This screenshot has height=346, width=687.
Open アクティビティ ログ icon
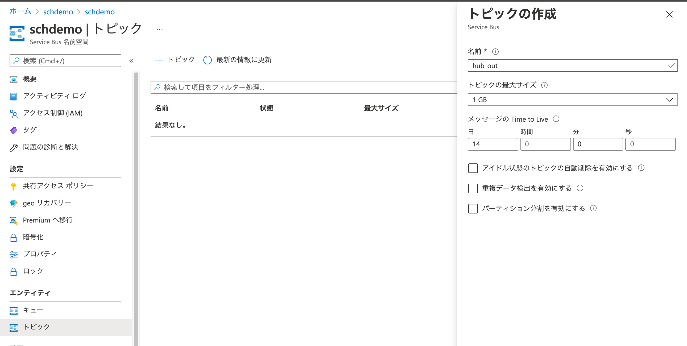(x=14, y=96)
